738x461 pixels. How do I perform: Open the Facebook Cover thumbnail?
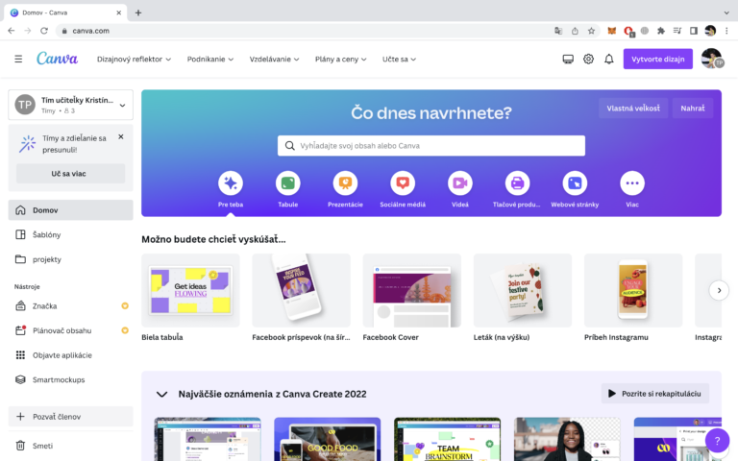(x=412, y=290)
